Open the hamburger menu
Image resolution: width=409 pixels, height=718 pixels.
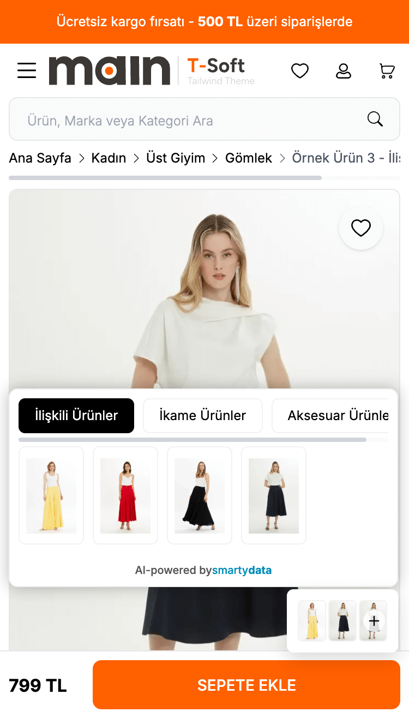click(27, 71)
